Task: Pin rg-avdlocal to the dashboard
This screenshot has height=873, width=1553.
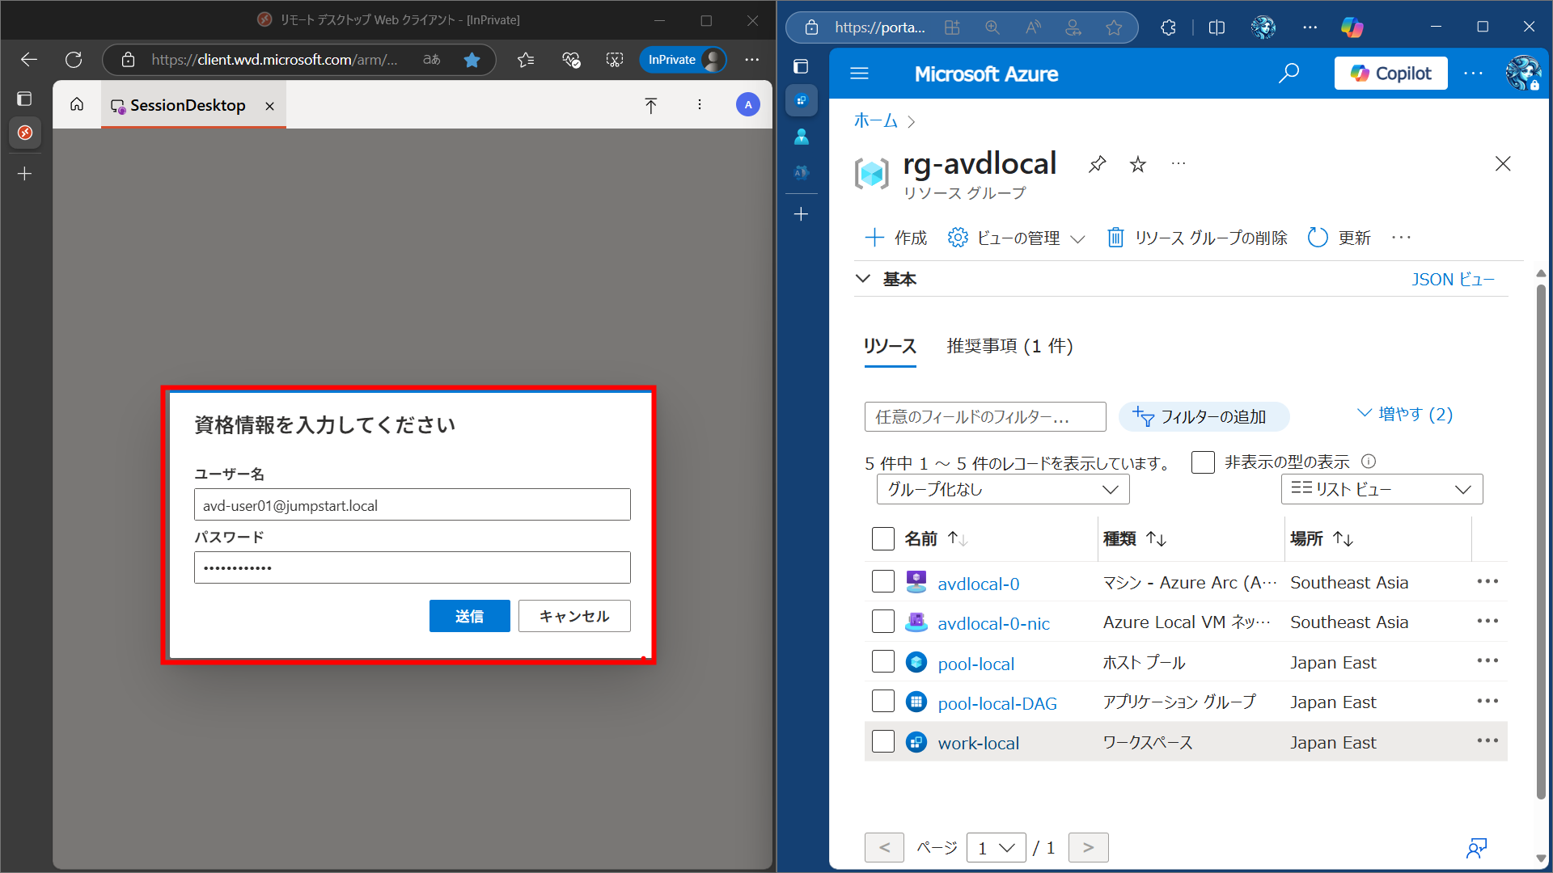Action: point(1097,164)
